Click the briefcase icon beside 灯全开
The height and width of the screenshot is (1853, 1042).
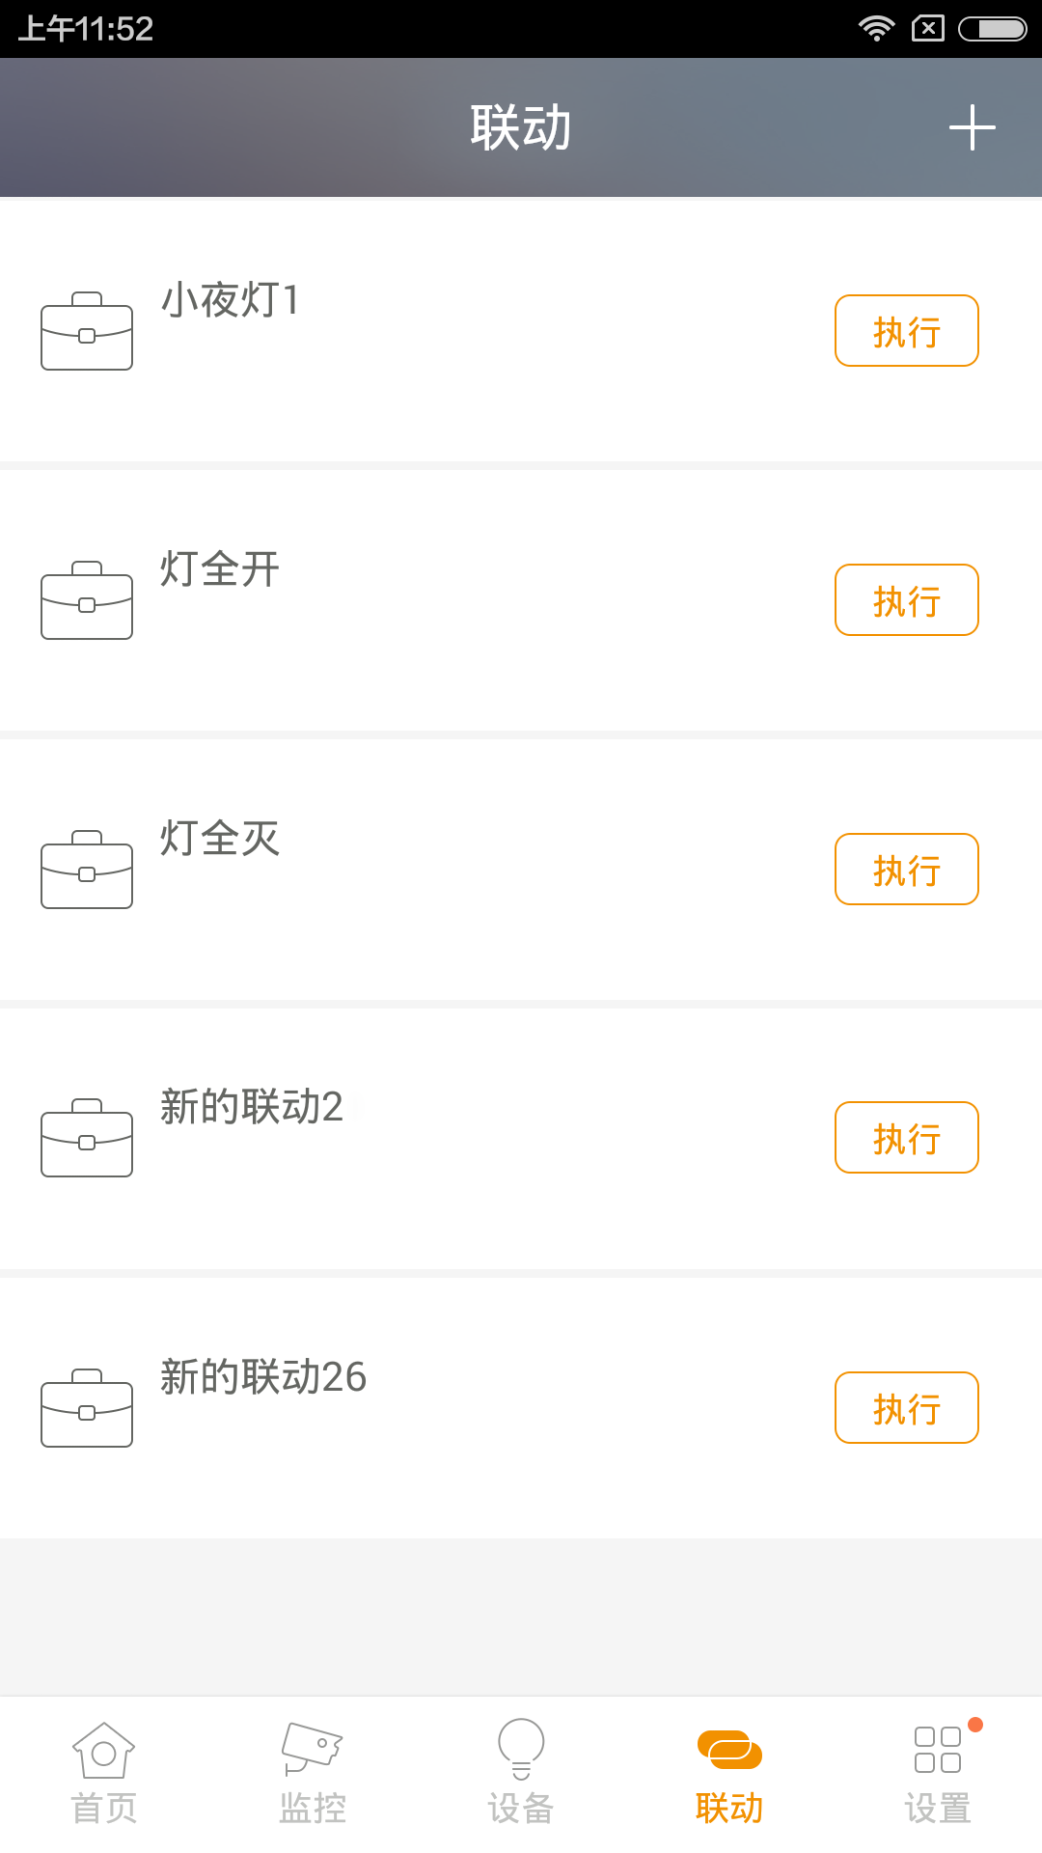(87, 600)
